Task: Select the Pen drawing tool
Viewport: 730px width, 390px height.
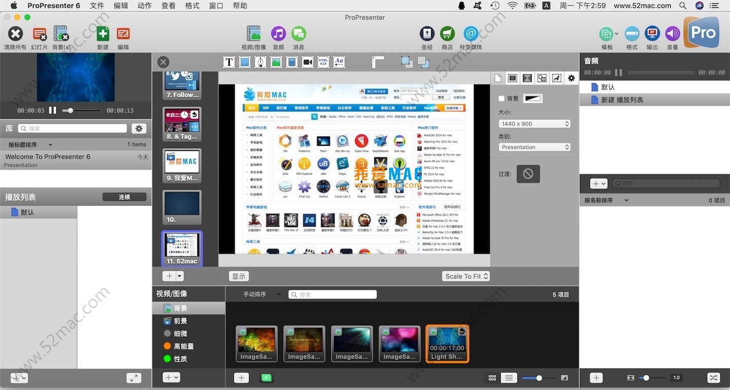Action: (x=260, y=62)
